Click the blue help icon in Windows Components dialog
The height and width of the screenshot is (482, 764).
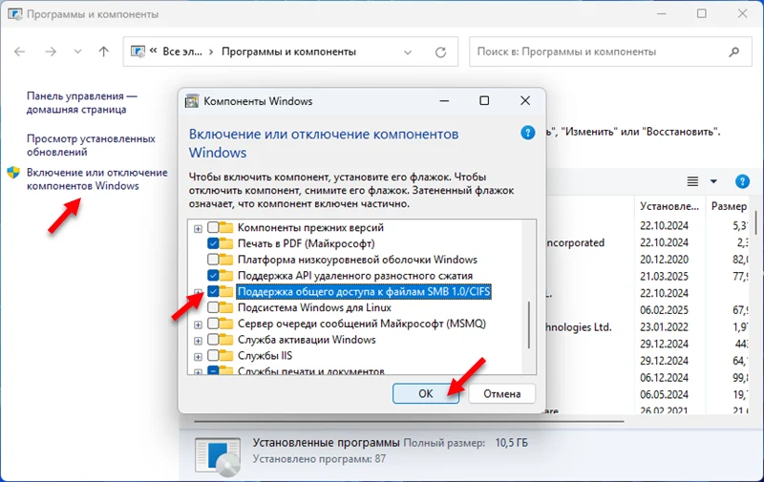click(x=528, y=133)
